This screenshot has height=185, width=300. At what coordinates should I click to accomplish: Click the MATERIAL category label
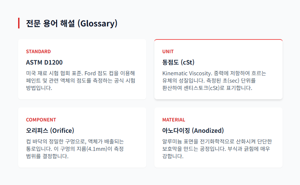click(173, 120)
